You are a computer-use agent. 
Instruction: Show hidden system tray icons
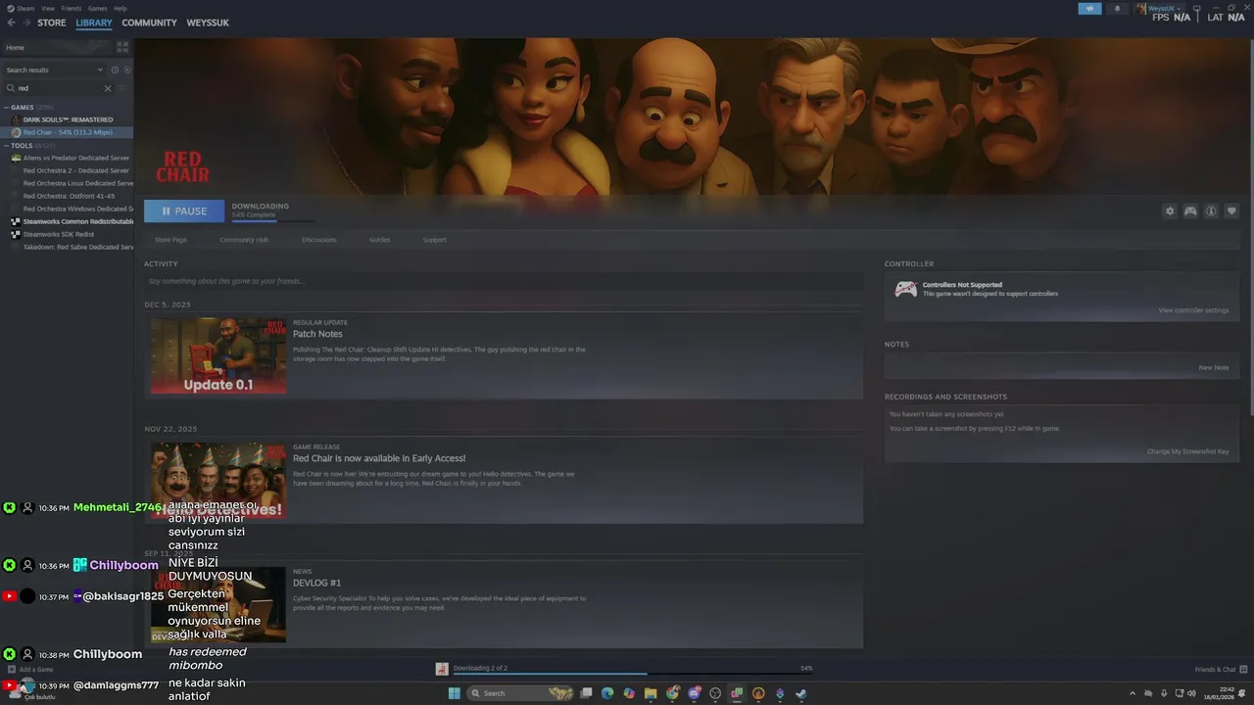point(1133,693)
